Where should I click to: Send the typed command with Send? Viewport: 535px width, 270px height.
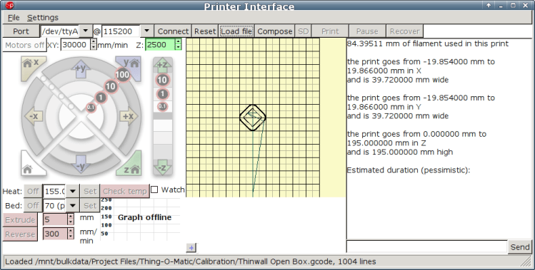(x=520, y=247)
